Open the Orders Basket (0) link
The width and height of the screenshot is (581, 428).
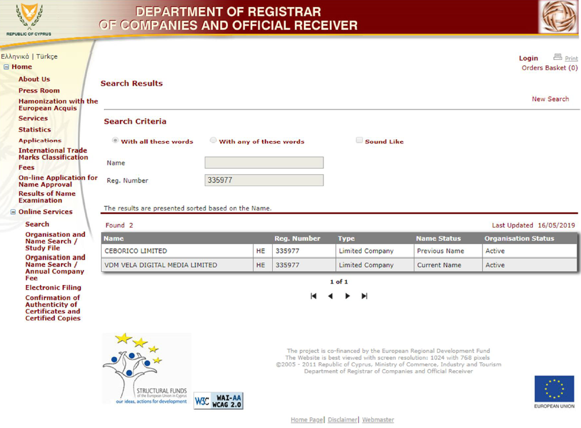click(549, 68)
